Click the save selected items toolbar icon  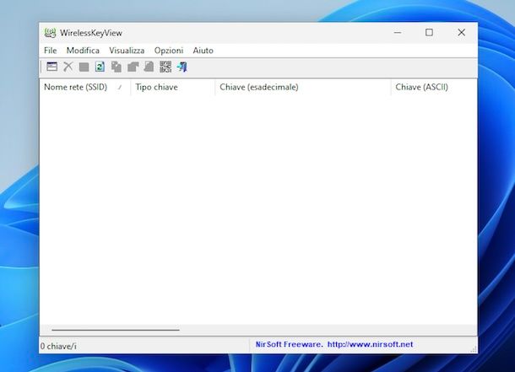(x=84, y=67)
